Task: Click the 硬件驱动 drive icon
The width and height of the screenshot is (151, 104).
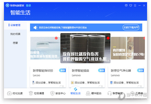Action: (x=88, y=93)
